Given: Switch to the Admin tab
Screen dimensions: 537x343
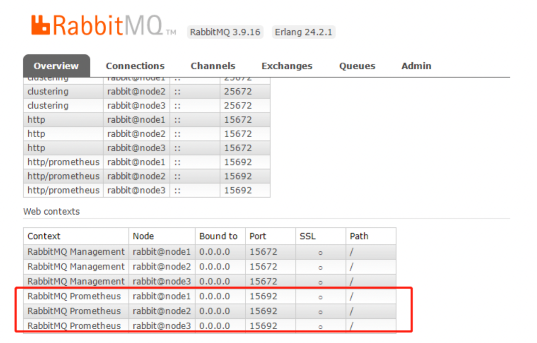Looking at the screenshot, I should coord(416,66).
